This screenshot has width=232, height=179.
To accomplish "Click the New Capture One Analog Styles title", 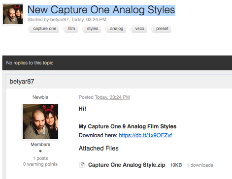I will click(101, 10).
